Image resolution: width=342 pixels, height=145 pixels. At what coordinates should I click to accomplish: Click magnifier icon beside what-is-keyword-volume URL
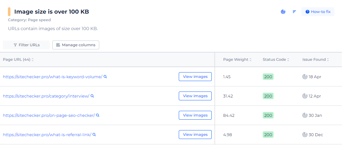(105, 77)
